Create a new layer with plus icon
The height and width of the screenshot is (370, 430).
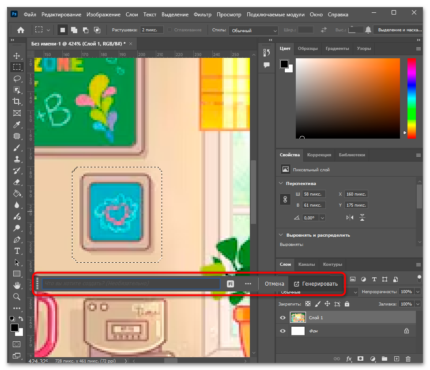(396, 359)
